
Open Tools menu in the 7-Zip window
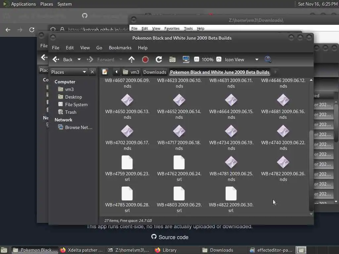click(x=188, y=28)
